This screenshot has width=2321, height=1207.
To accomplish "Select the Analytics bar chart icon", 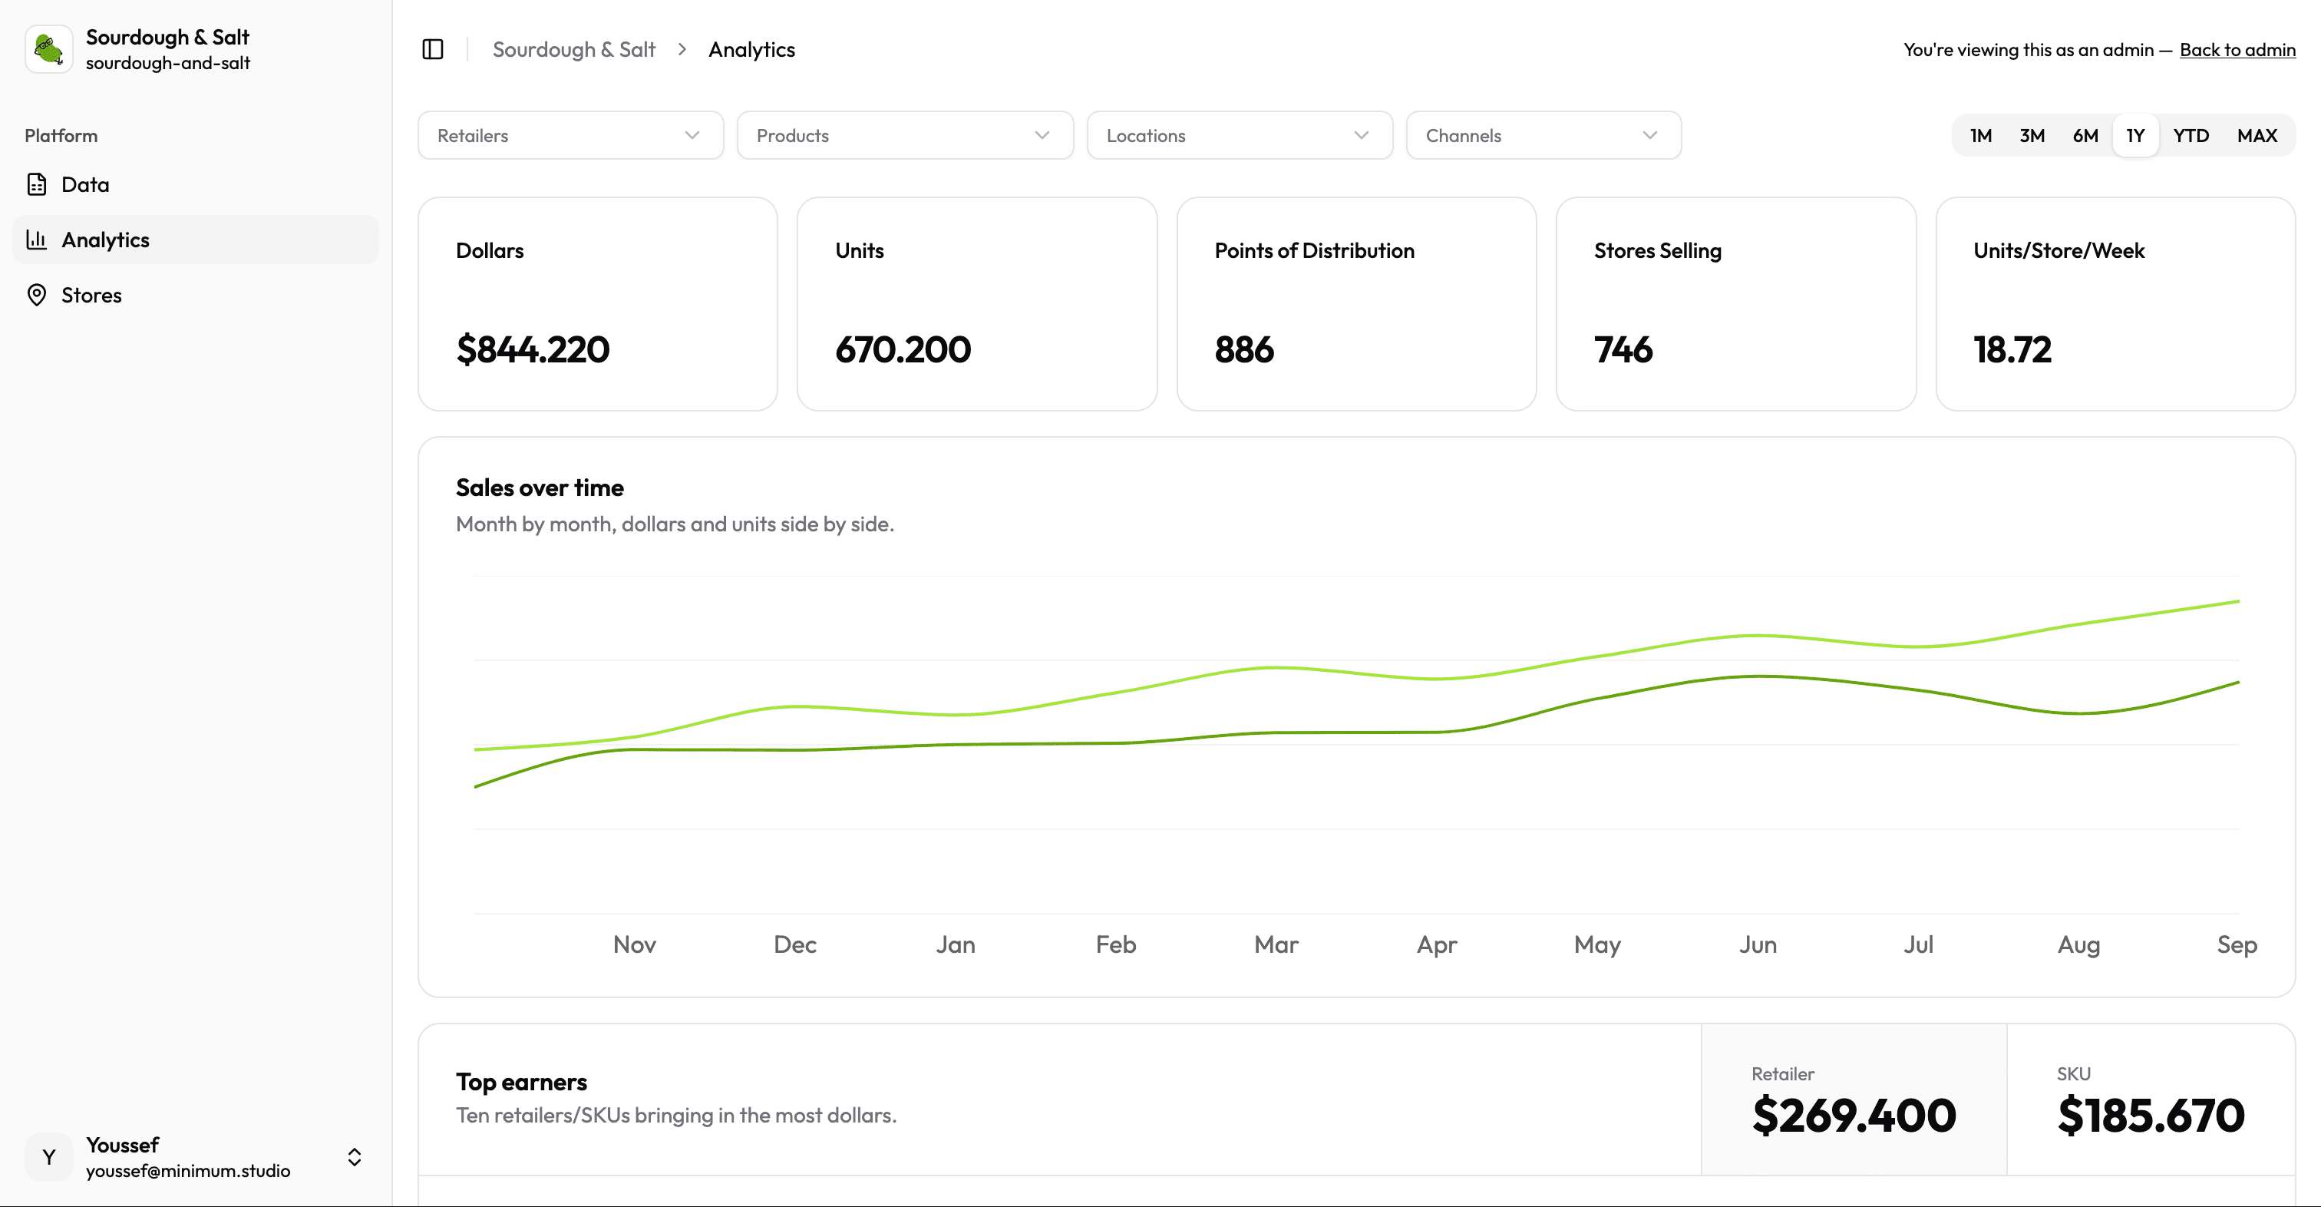I will [x=37, y=239].
